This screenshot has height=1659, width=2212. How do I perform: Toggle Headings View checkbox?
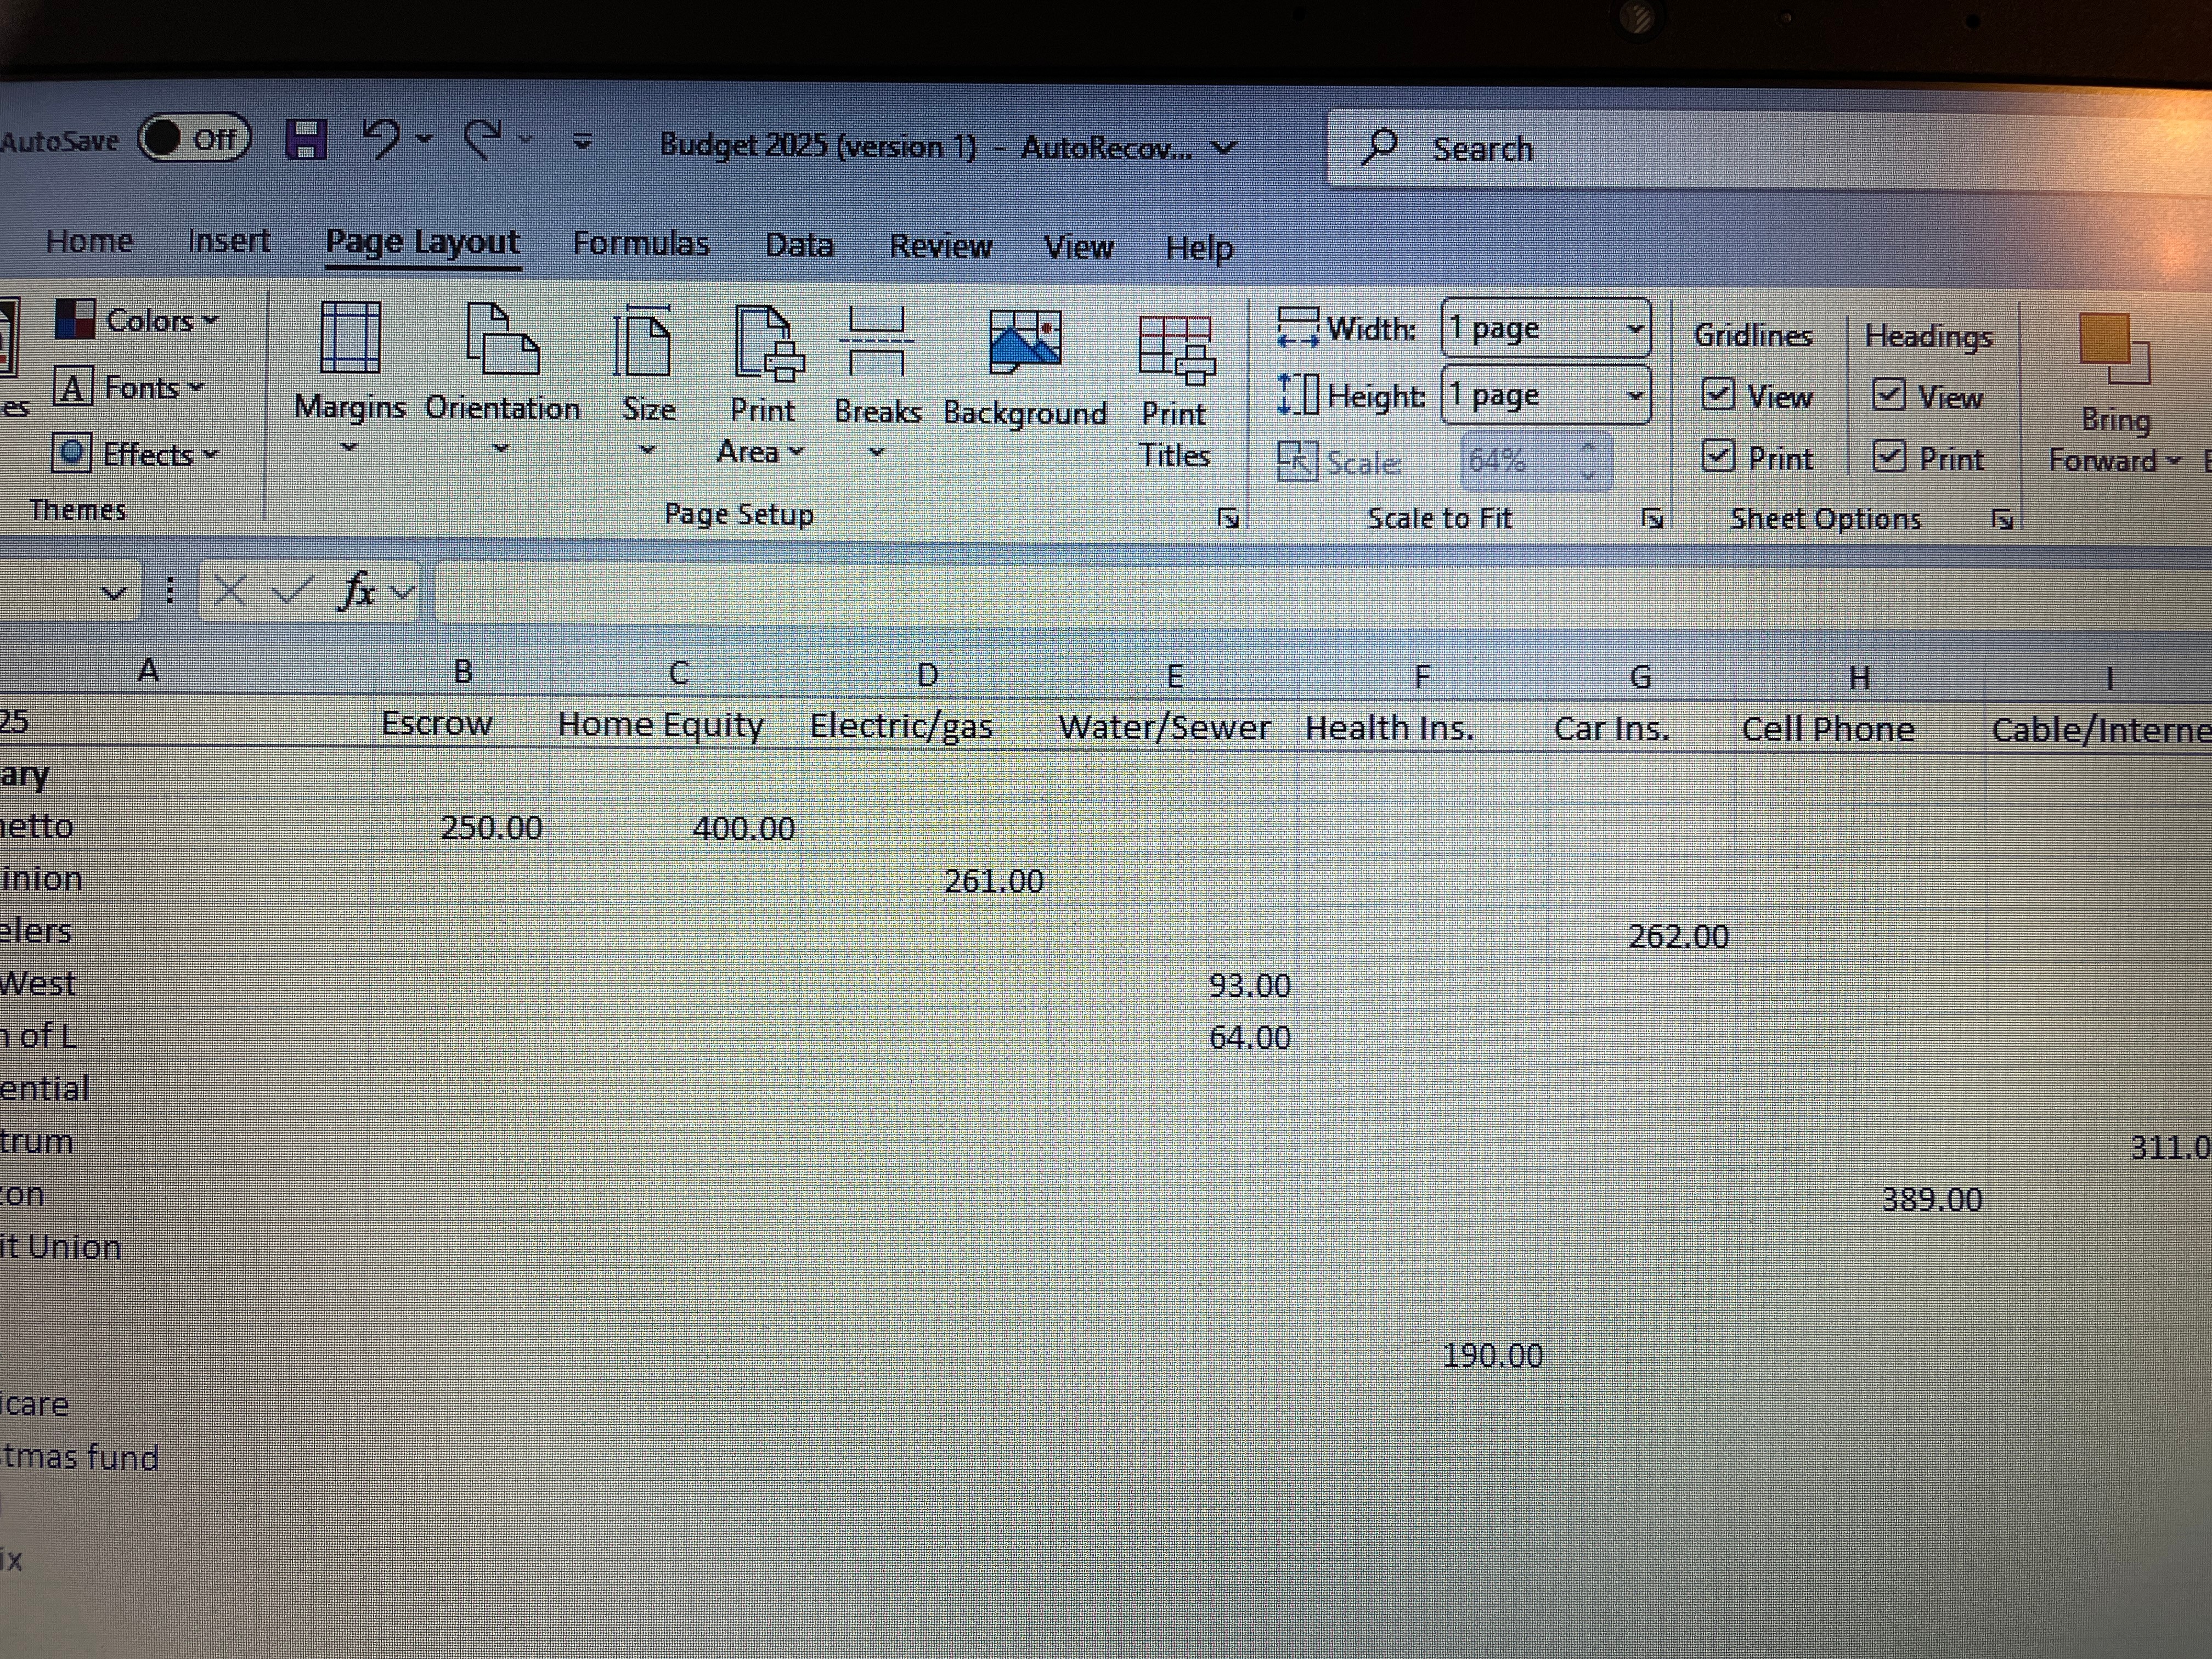(x=1888, y=396)
